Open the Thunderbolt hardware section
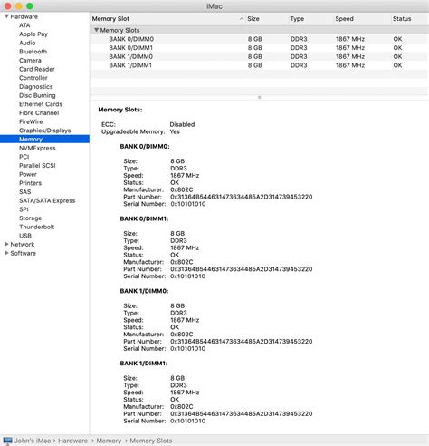This screenshot has width=429, height=446. click(x=36, y=227)
